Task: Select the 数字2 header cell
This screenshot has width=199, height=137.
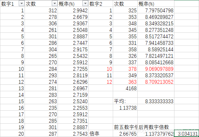Action: click(x=101, y=4)
